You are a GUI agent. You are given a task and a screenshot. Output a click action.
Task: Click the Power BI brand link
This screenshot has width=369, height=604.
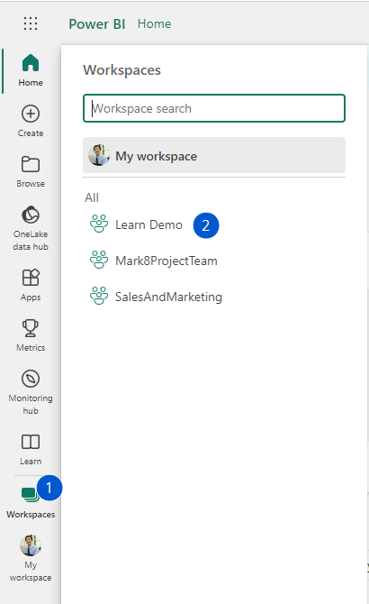[97, 23]
